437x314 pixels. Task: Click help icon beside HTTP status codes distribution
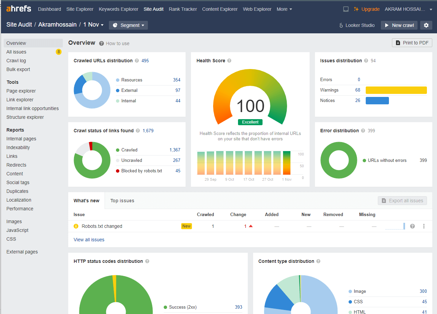(147, 261)
